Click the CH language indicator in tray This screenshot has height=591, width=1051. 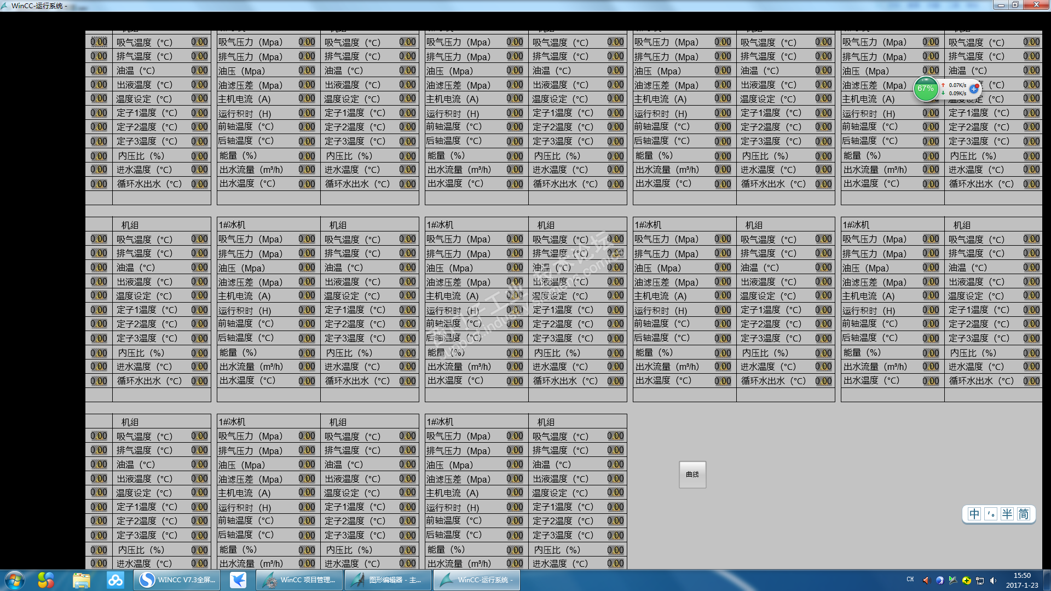[910, 580]
